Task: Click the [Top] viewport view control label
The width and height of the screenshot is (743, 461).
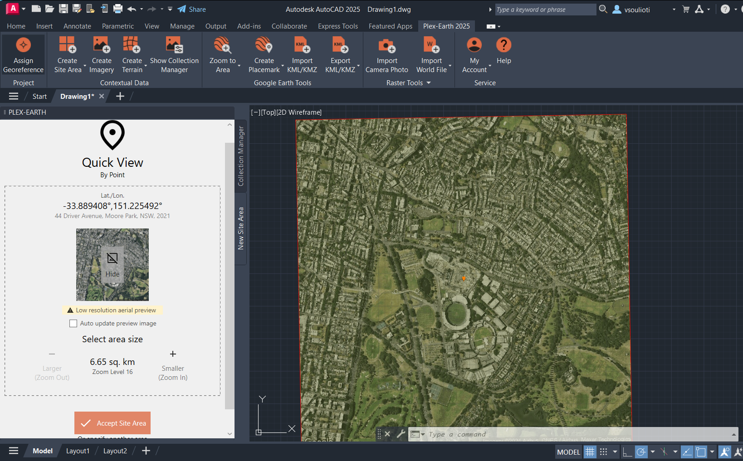Action: pyautogui.click(x=268, y=112)
